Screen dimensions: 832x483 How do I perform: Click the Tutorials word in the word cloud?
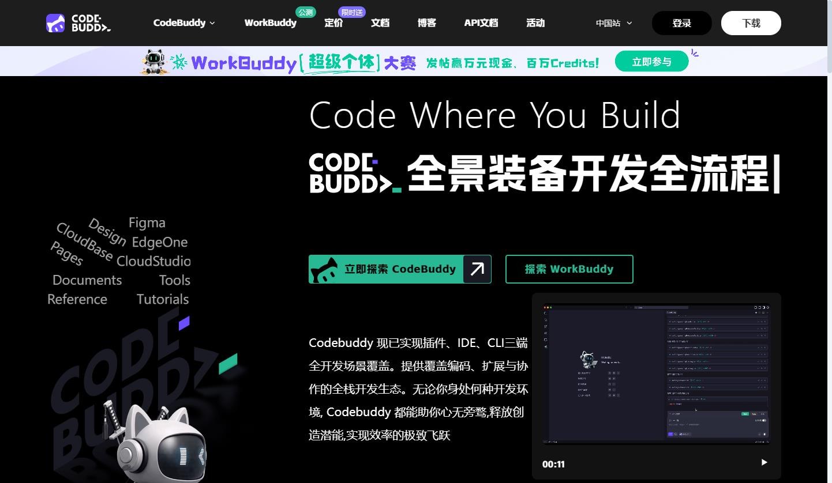click(163, 299)
